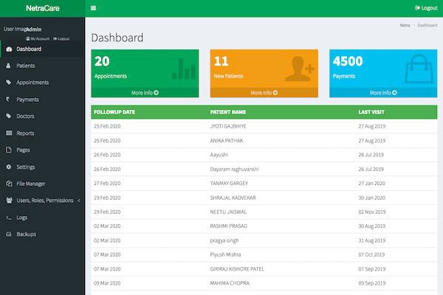Click the Patients icon in sidebar

click(x=9, y=66)
